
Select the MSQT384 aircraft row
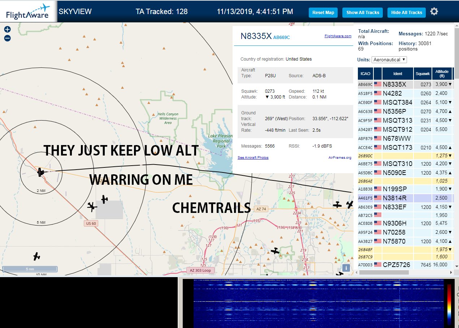[x=406, y=102]
